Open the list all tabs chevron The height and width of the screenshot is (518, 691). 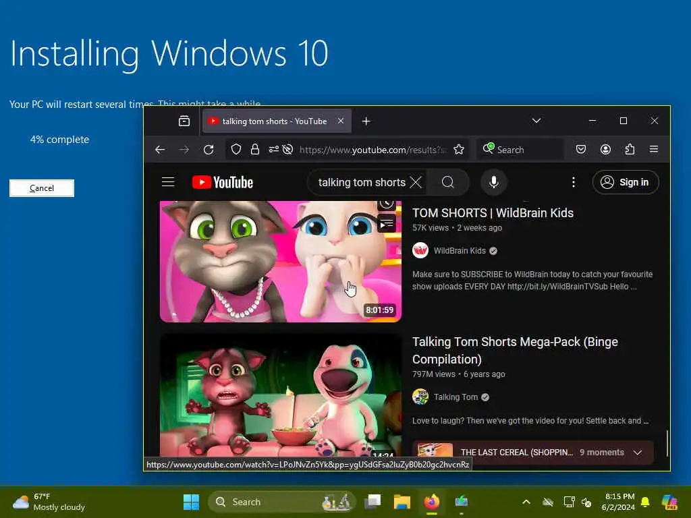click(x=536, y=121)
